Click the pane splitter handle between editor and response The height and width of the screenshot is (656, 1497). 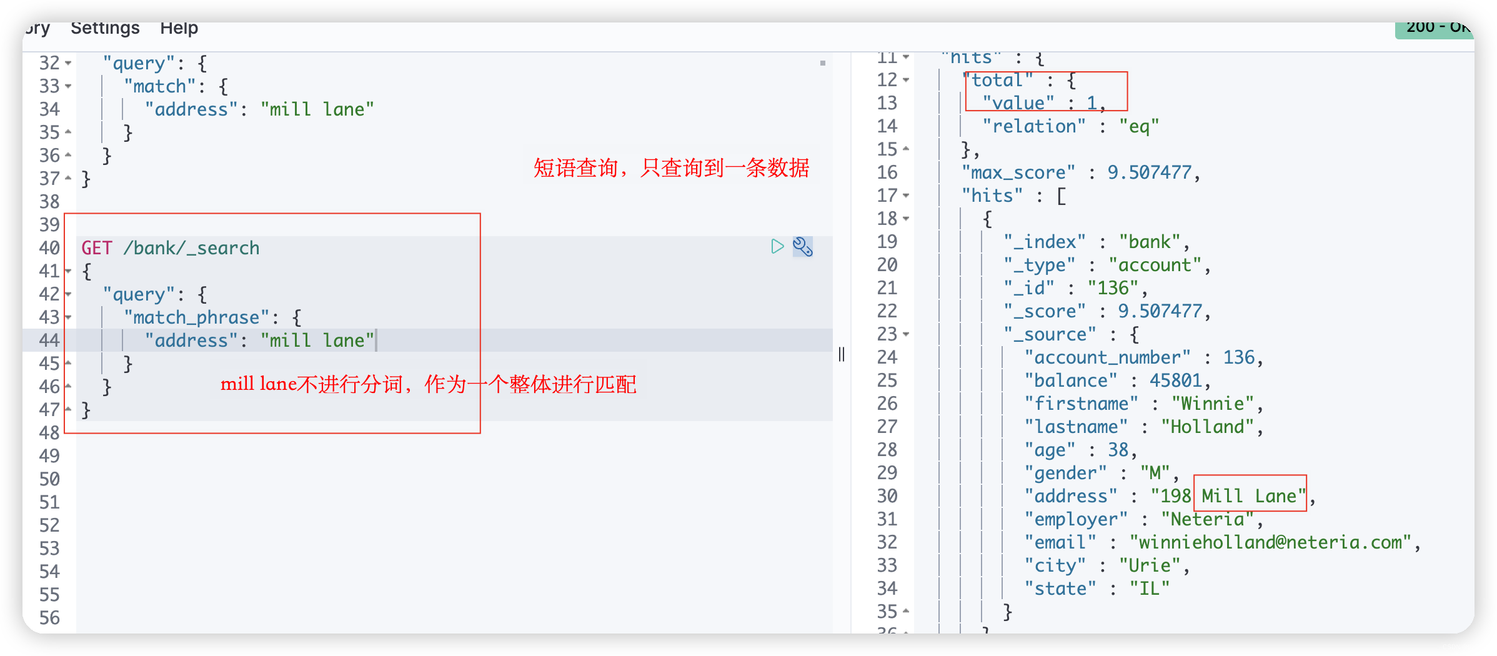[x=842, y=354]
